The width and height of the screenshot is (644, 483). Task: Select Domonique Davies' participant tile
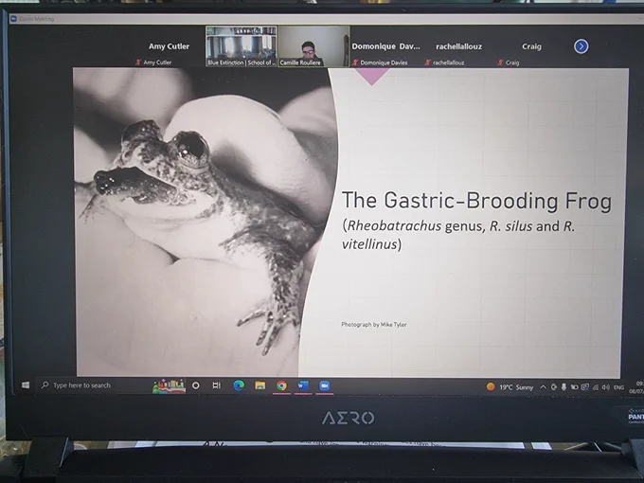click(x=386, y=46)
